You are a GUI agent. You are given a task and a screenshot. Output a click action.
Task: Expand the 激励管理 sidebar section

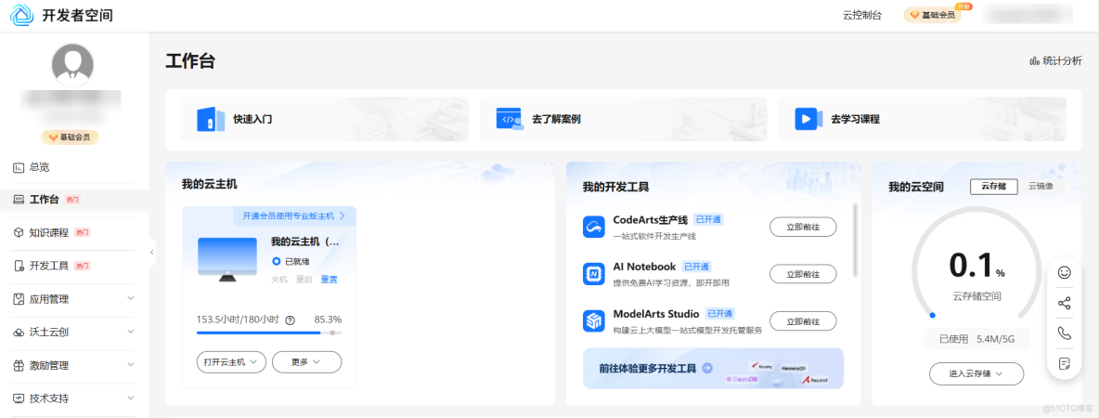[x=130, y=365]
